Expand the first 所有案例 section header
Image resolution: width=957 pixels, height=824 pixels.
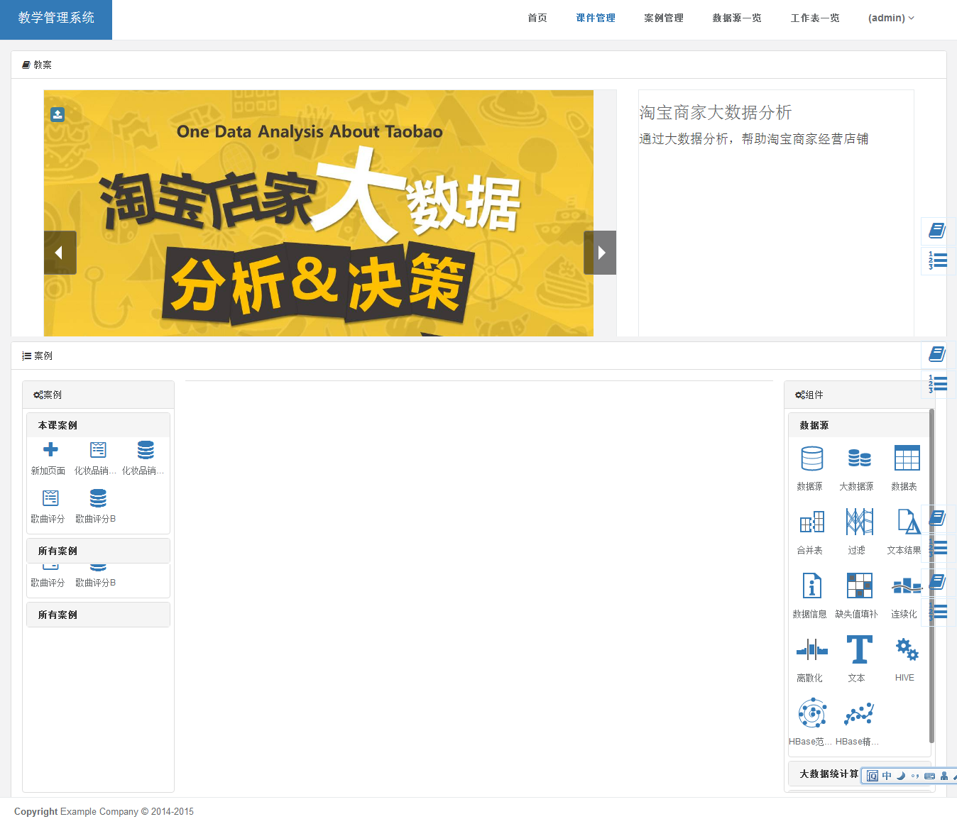coord(99,551)
